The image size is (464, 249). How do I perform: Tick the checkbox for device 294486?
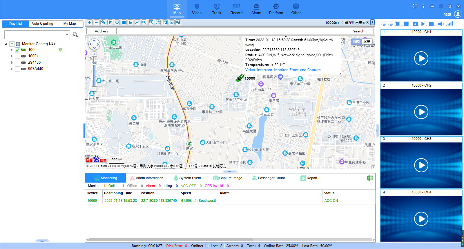click(17, 63)
